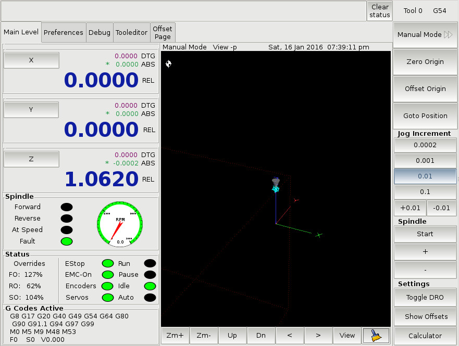Click the Reverse spindle LED
Viewport: 459px width, 346px height.
(x=67, y=219)
